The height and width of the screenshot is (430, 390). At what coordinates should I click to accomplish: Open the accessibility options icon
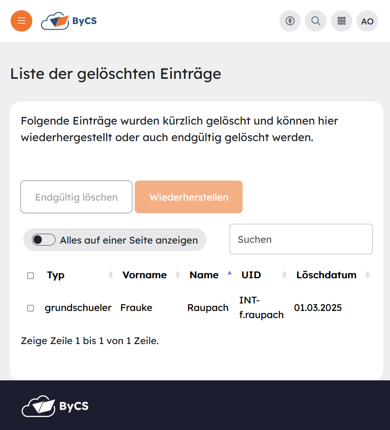(290, 21)
